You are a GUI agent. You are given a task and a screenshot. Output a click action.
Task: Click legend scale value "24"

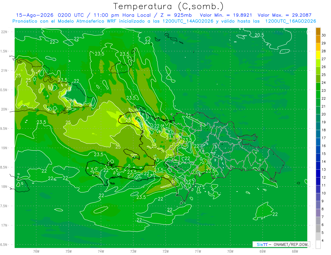coord(324,83)
